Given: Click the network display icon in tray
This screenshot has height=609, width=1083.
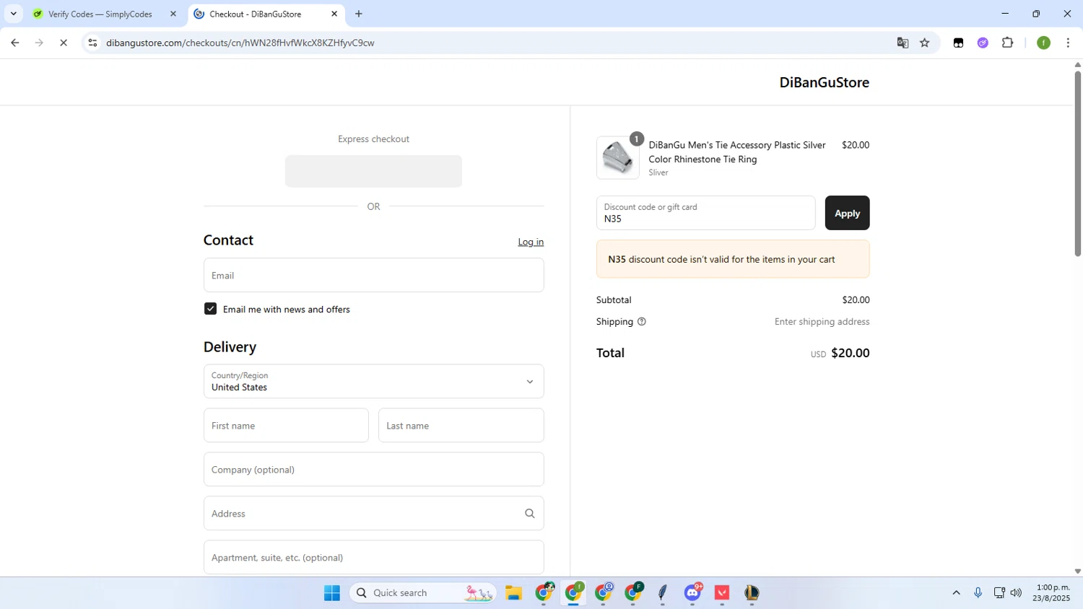Looking at the screenshot, I should point(999,592).
